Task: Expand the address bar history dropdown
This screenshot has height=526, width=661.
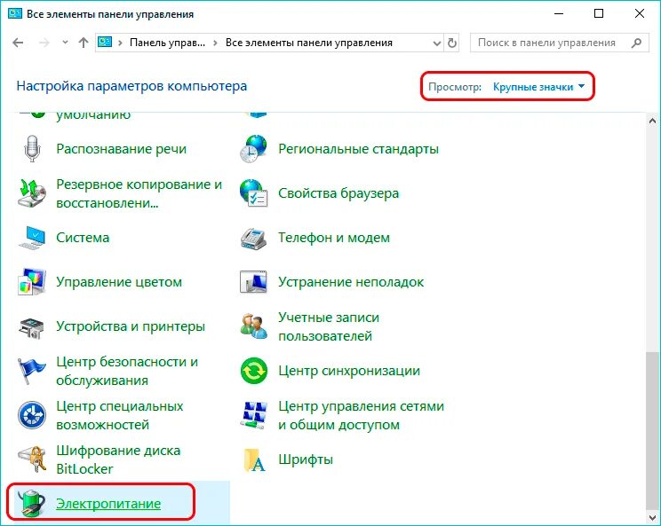Action: (x=437, y=43)
